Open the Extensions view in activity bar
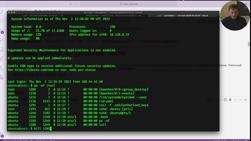251x141 pixels. point(2,59)
